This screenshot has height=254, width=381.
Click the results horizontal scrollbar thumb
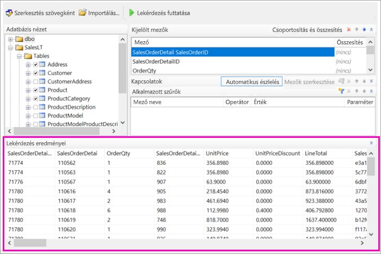pos(30,243)
